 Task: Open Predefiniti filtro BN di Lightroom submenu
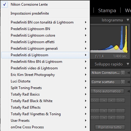[45, 62]
